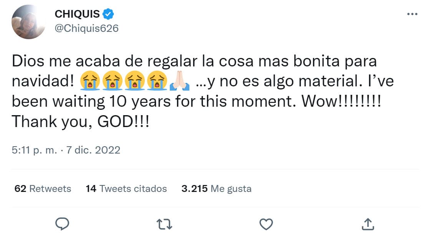Click the 62 Retweets count
The width and height of the screenshot is (431, 233).
pos(43,188)
